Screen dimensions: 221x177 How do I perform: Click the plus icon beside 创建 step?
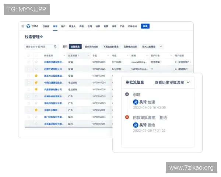tap(127, 94)
